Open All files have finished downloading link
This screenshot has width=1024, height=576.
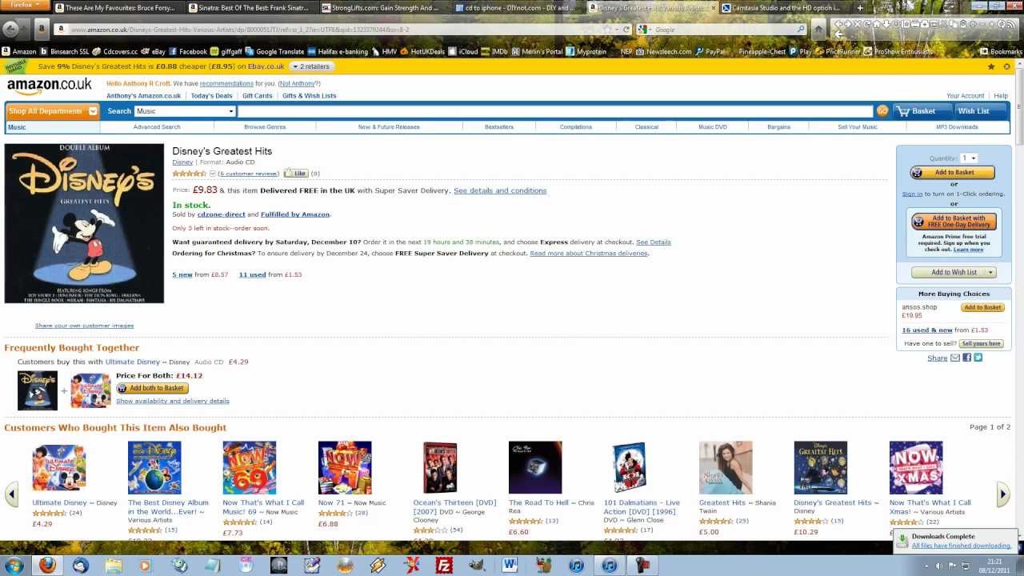pyautogui.click(x=962, y=546)
